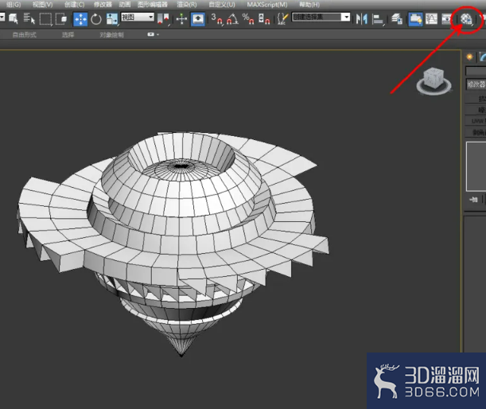Click the UVW modifier button

[476, 121]
